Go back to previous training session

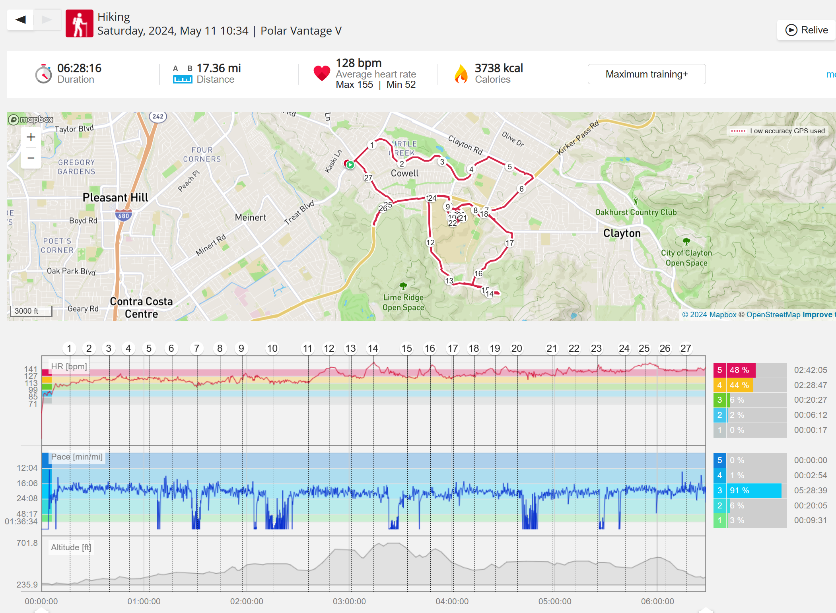pyautogui.click(x=20, y=19)
